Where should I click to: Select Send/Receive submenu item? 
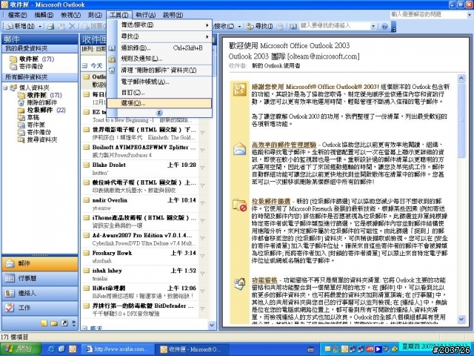159,25
